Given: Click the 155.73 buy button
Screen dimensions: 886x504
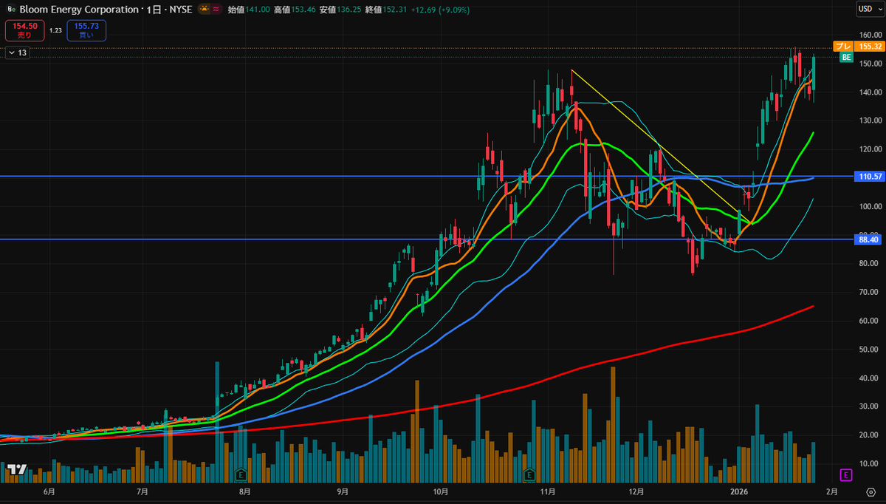Looking at the screenshot, I should click(86, 30).
